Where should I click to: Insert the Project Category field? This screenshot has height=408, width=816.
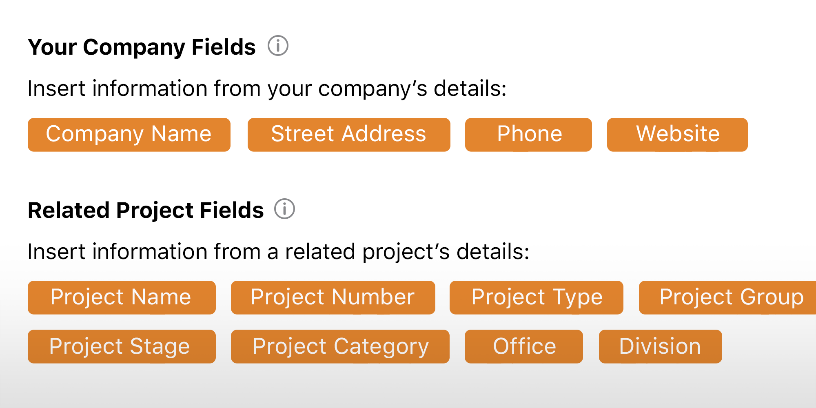pos(340,346)
